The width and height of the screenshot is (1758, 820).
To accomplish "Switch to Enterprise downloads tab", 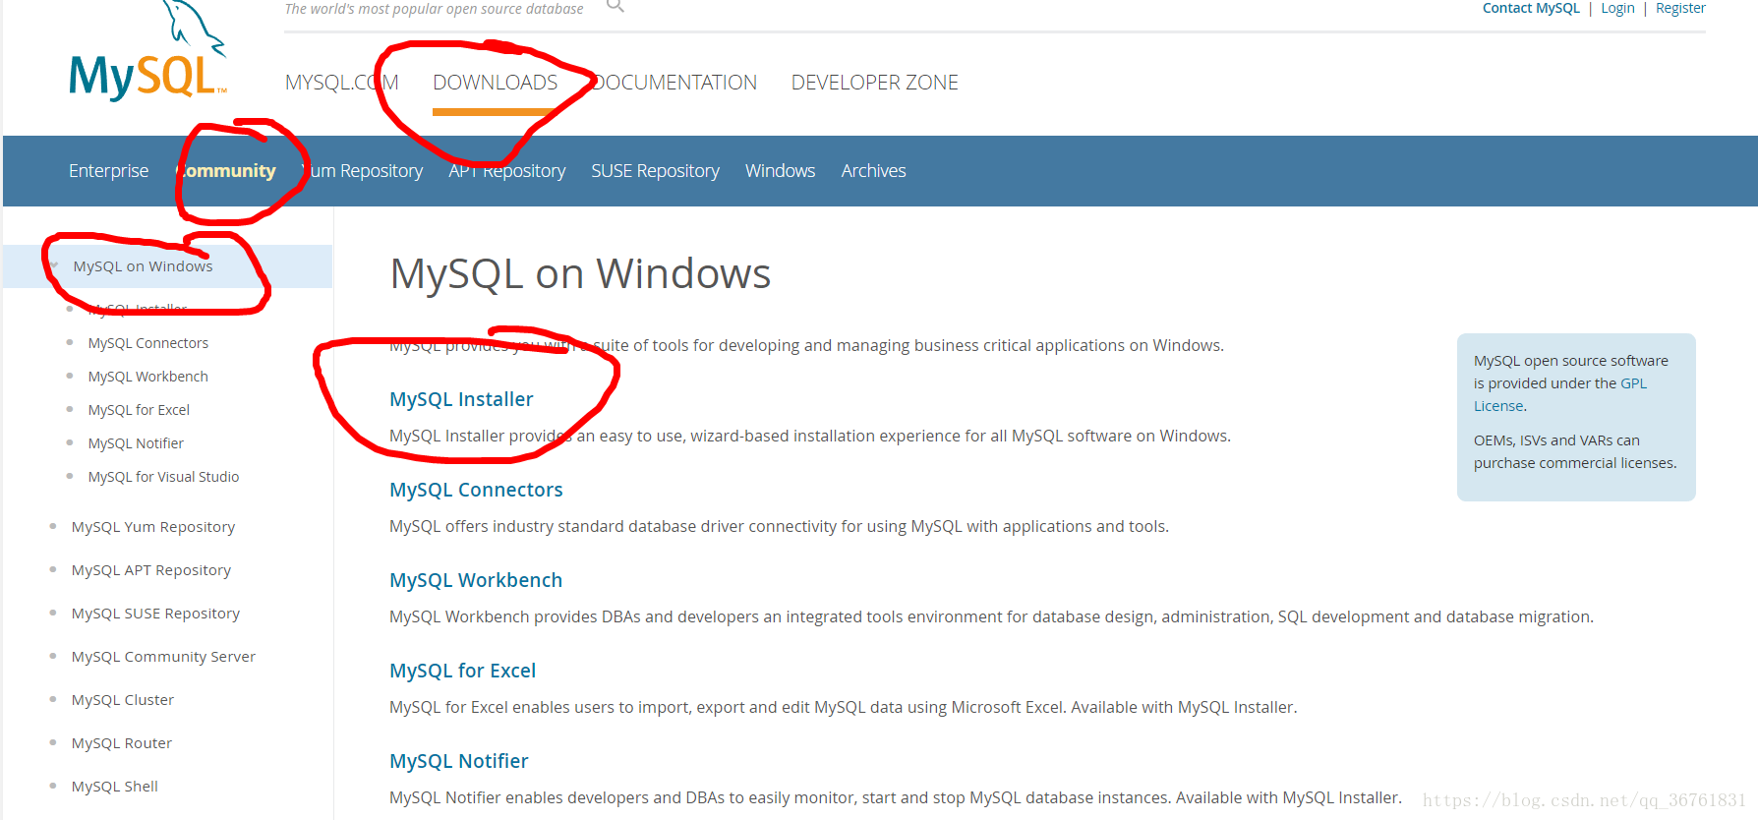I will click(x=108, y=171).
